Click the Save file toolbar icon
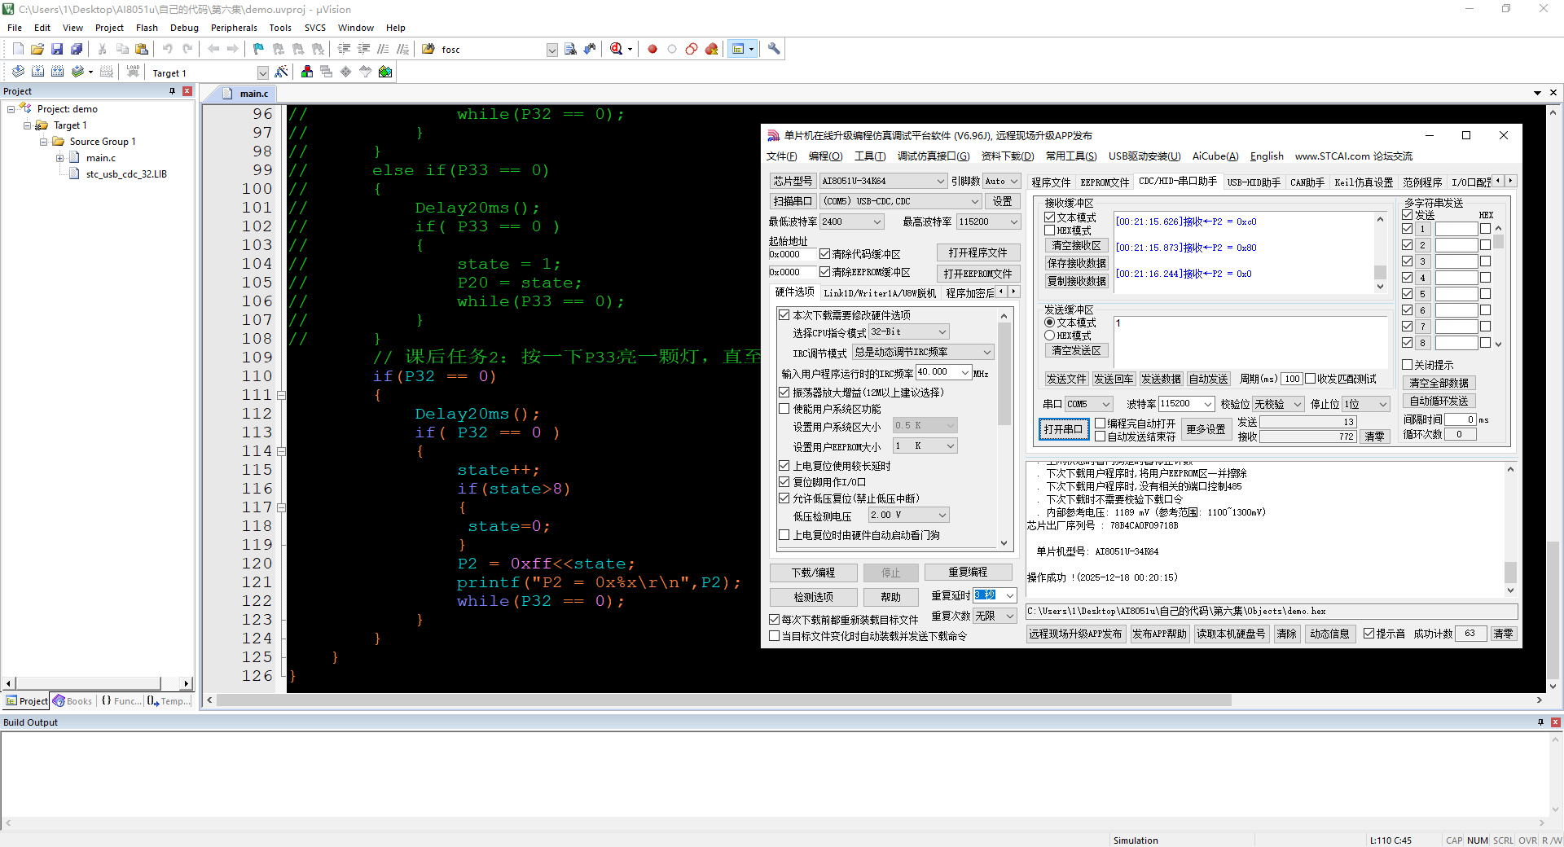 pos(57,50)
